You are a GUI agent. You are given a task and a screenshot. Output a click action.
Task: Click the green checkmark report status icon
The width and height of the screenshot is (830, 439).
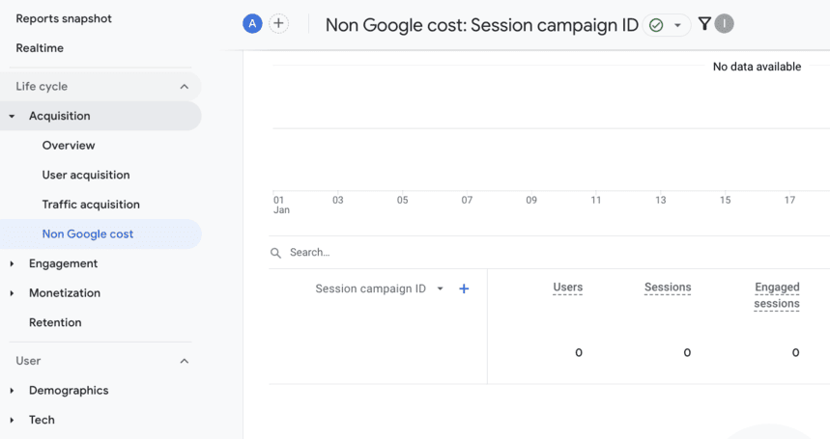(657, 25)
